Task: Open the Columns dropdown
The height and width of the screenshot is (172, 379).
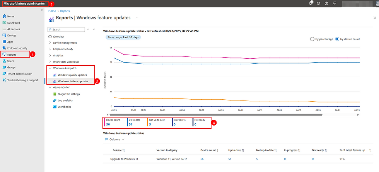Action: [x=114, y=140]
